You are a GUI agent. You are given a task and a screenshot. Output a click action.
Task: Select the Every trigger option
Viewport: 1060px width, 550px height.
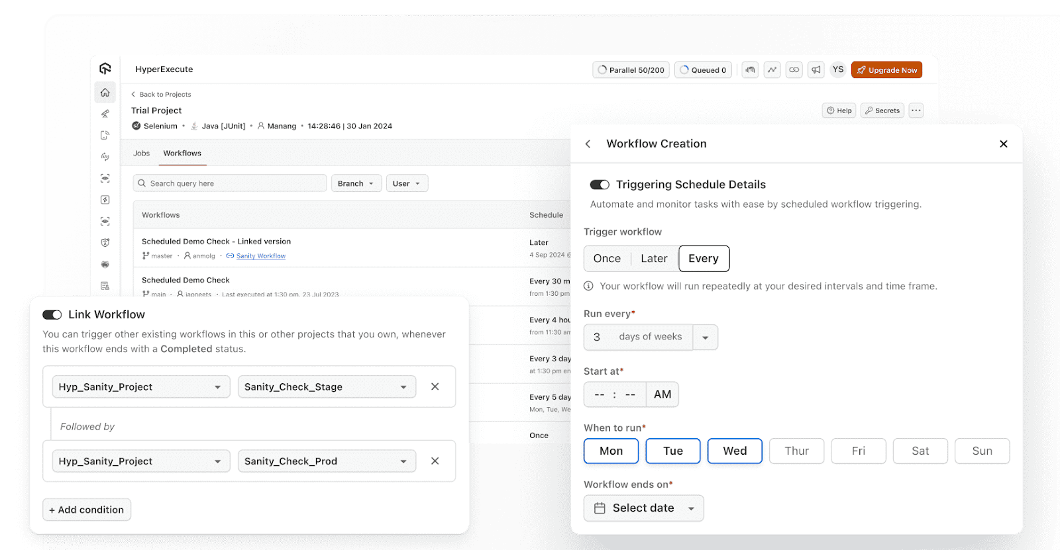click(704, 258)
